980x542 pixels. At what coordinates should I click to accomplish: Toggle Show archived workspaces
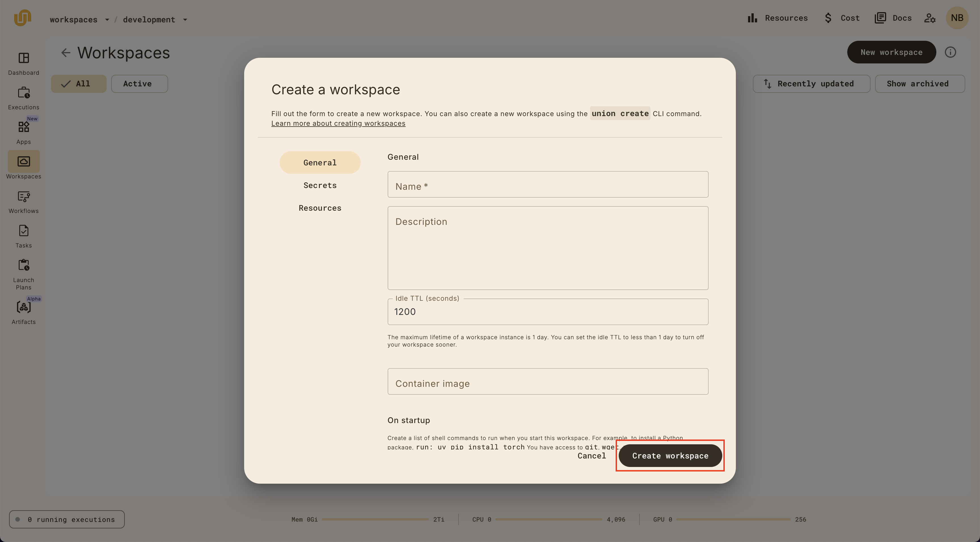point(920,84)
